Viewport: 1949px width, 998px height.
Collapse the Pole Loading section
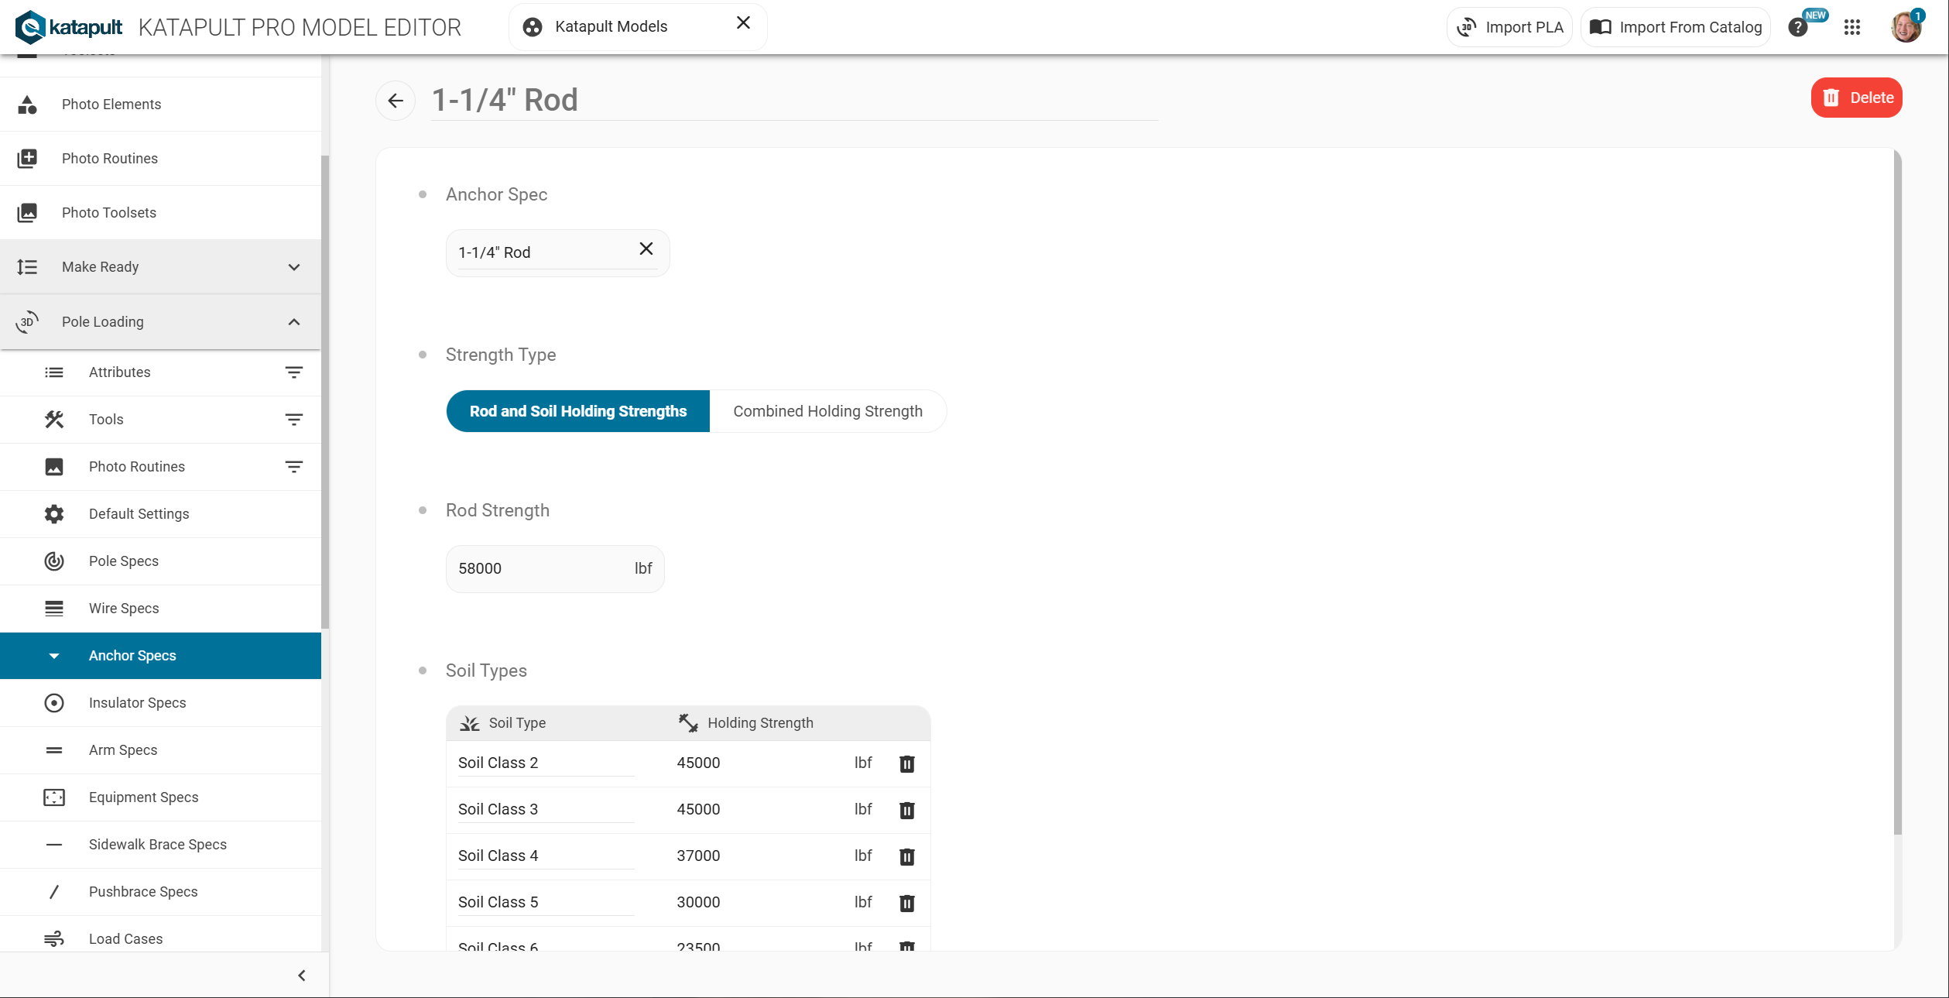(x=293, y=322)
